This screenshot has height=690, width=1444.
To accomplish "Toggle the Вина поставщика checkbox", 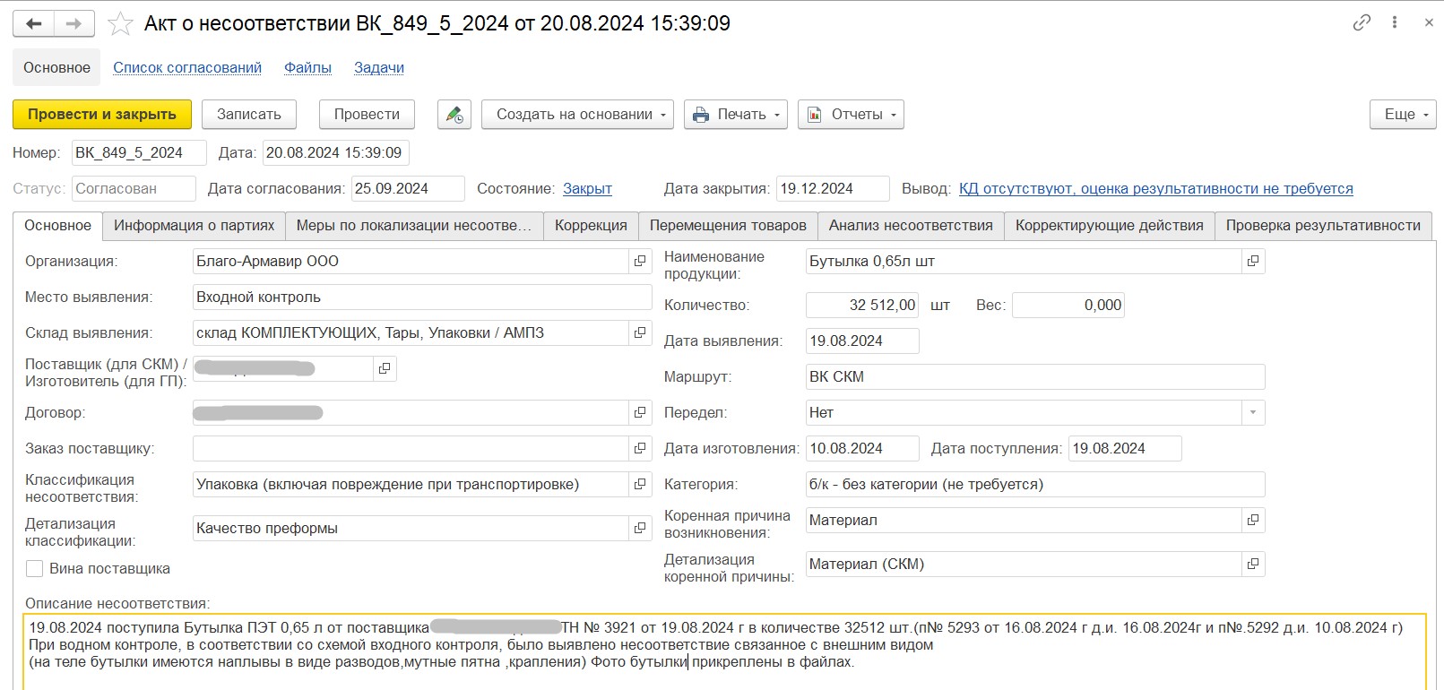I will click(35, 569).
